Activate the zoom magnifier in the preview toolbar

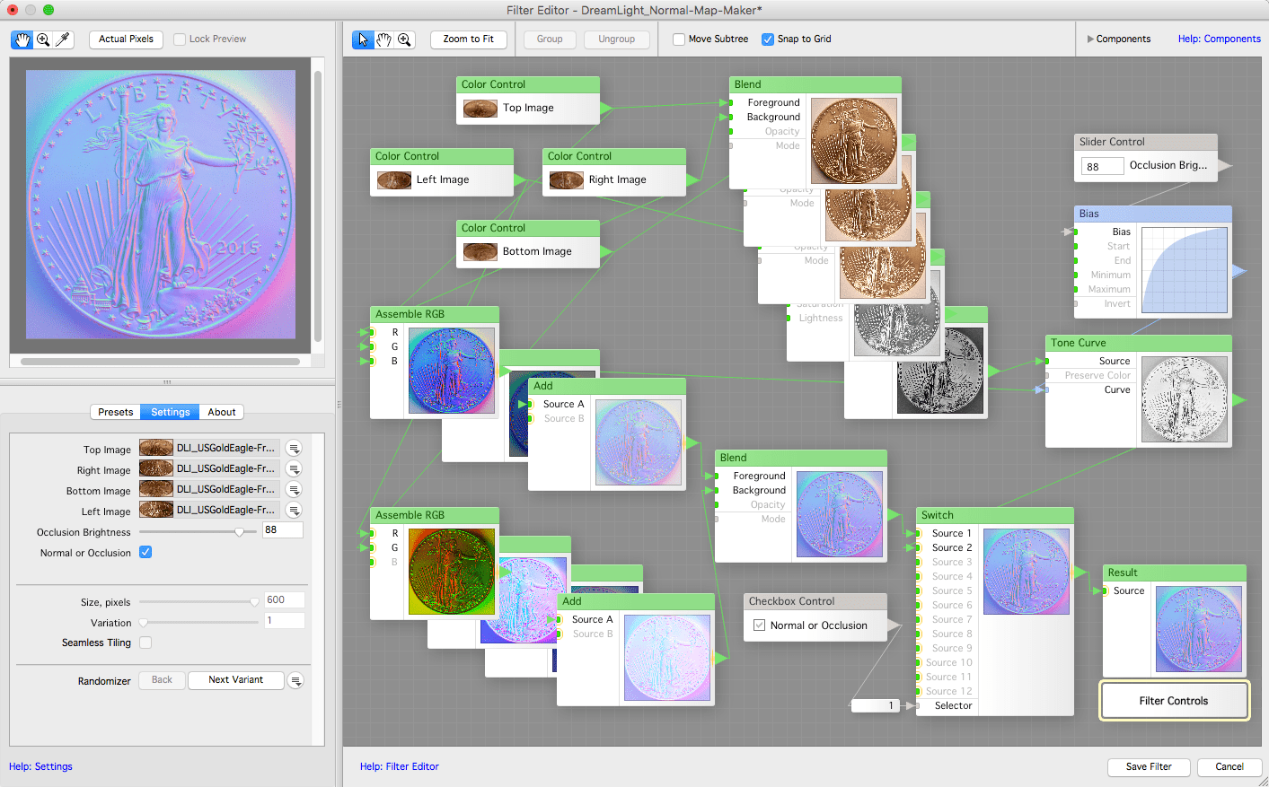[x=42, y=39]
